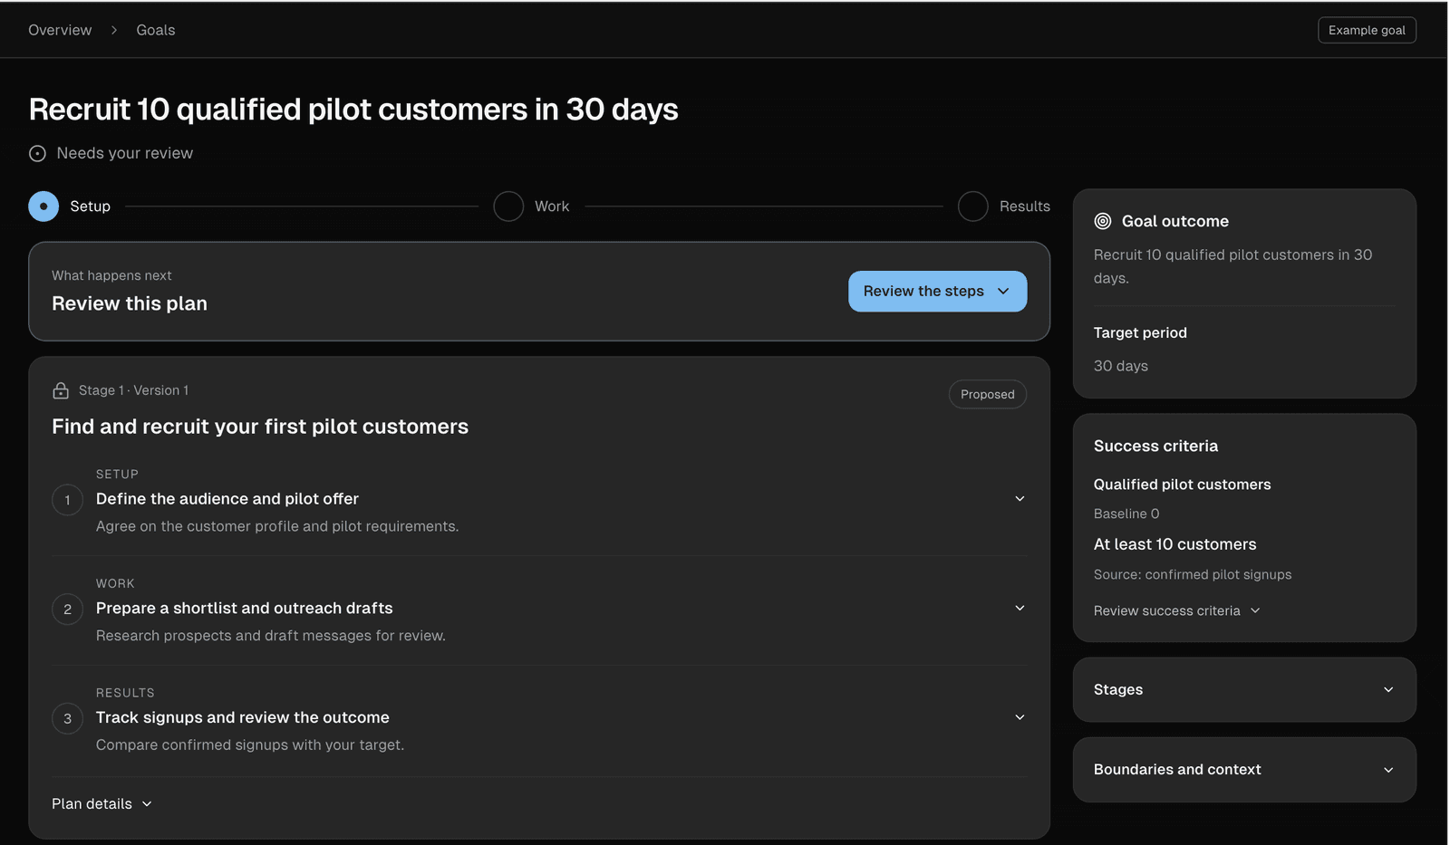This screenshot has height=845, width=1450.
Task: Expand the Stages panel
Action: pyautogui.click(x=1244, y=689)
